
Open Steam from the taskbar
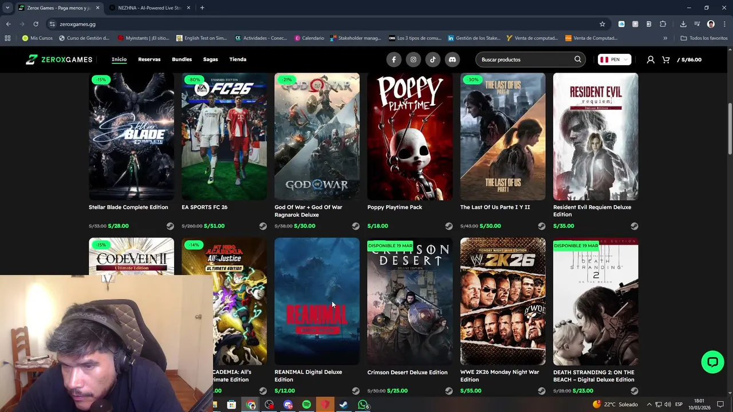[x=344, y=405]
